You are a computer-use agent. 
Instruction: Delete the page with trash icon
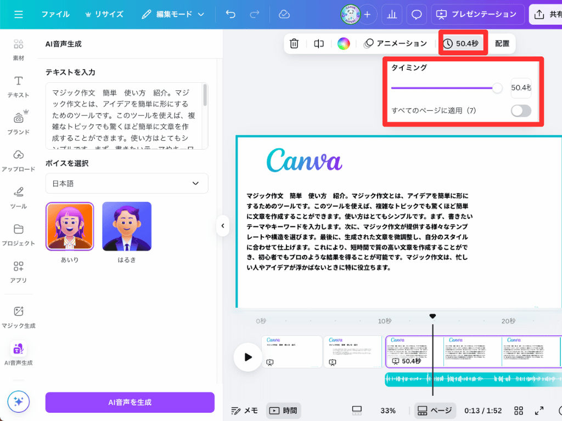[294, 43]
